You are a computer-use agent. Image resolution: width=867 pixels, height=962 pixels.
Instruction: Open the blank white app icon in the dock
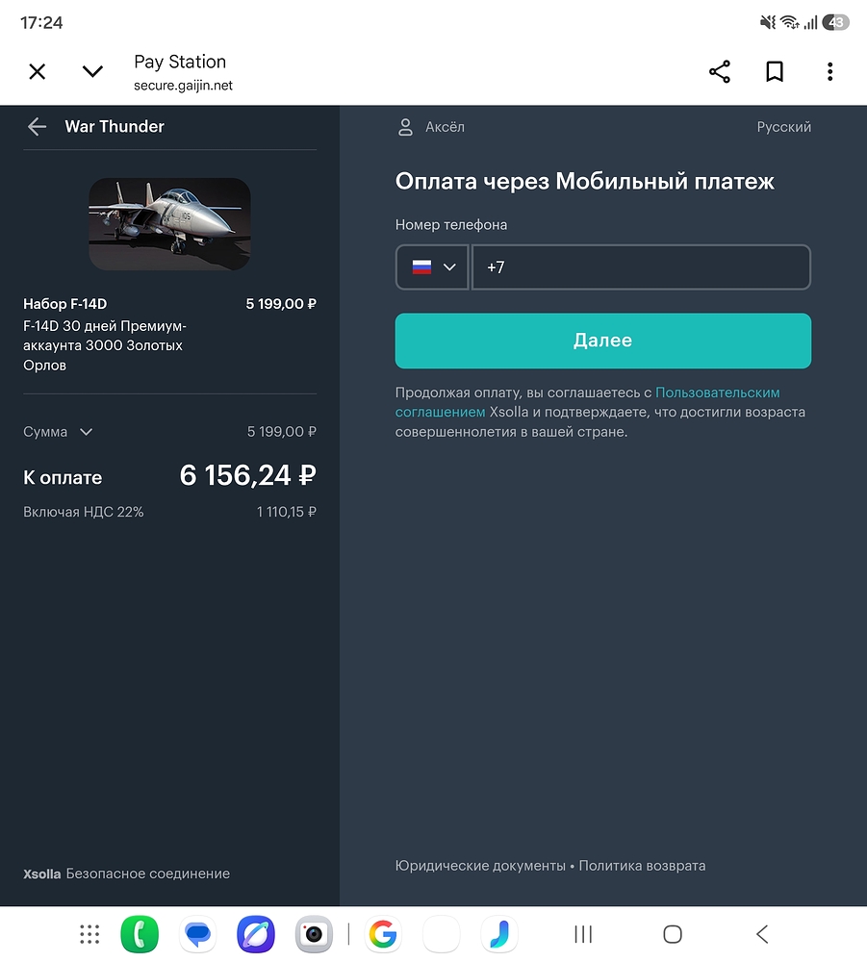(441, 934)
